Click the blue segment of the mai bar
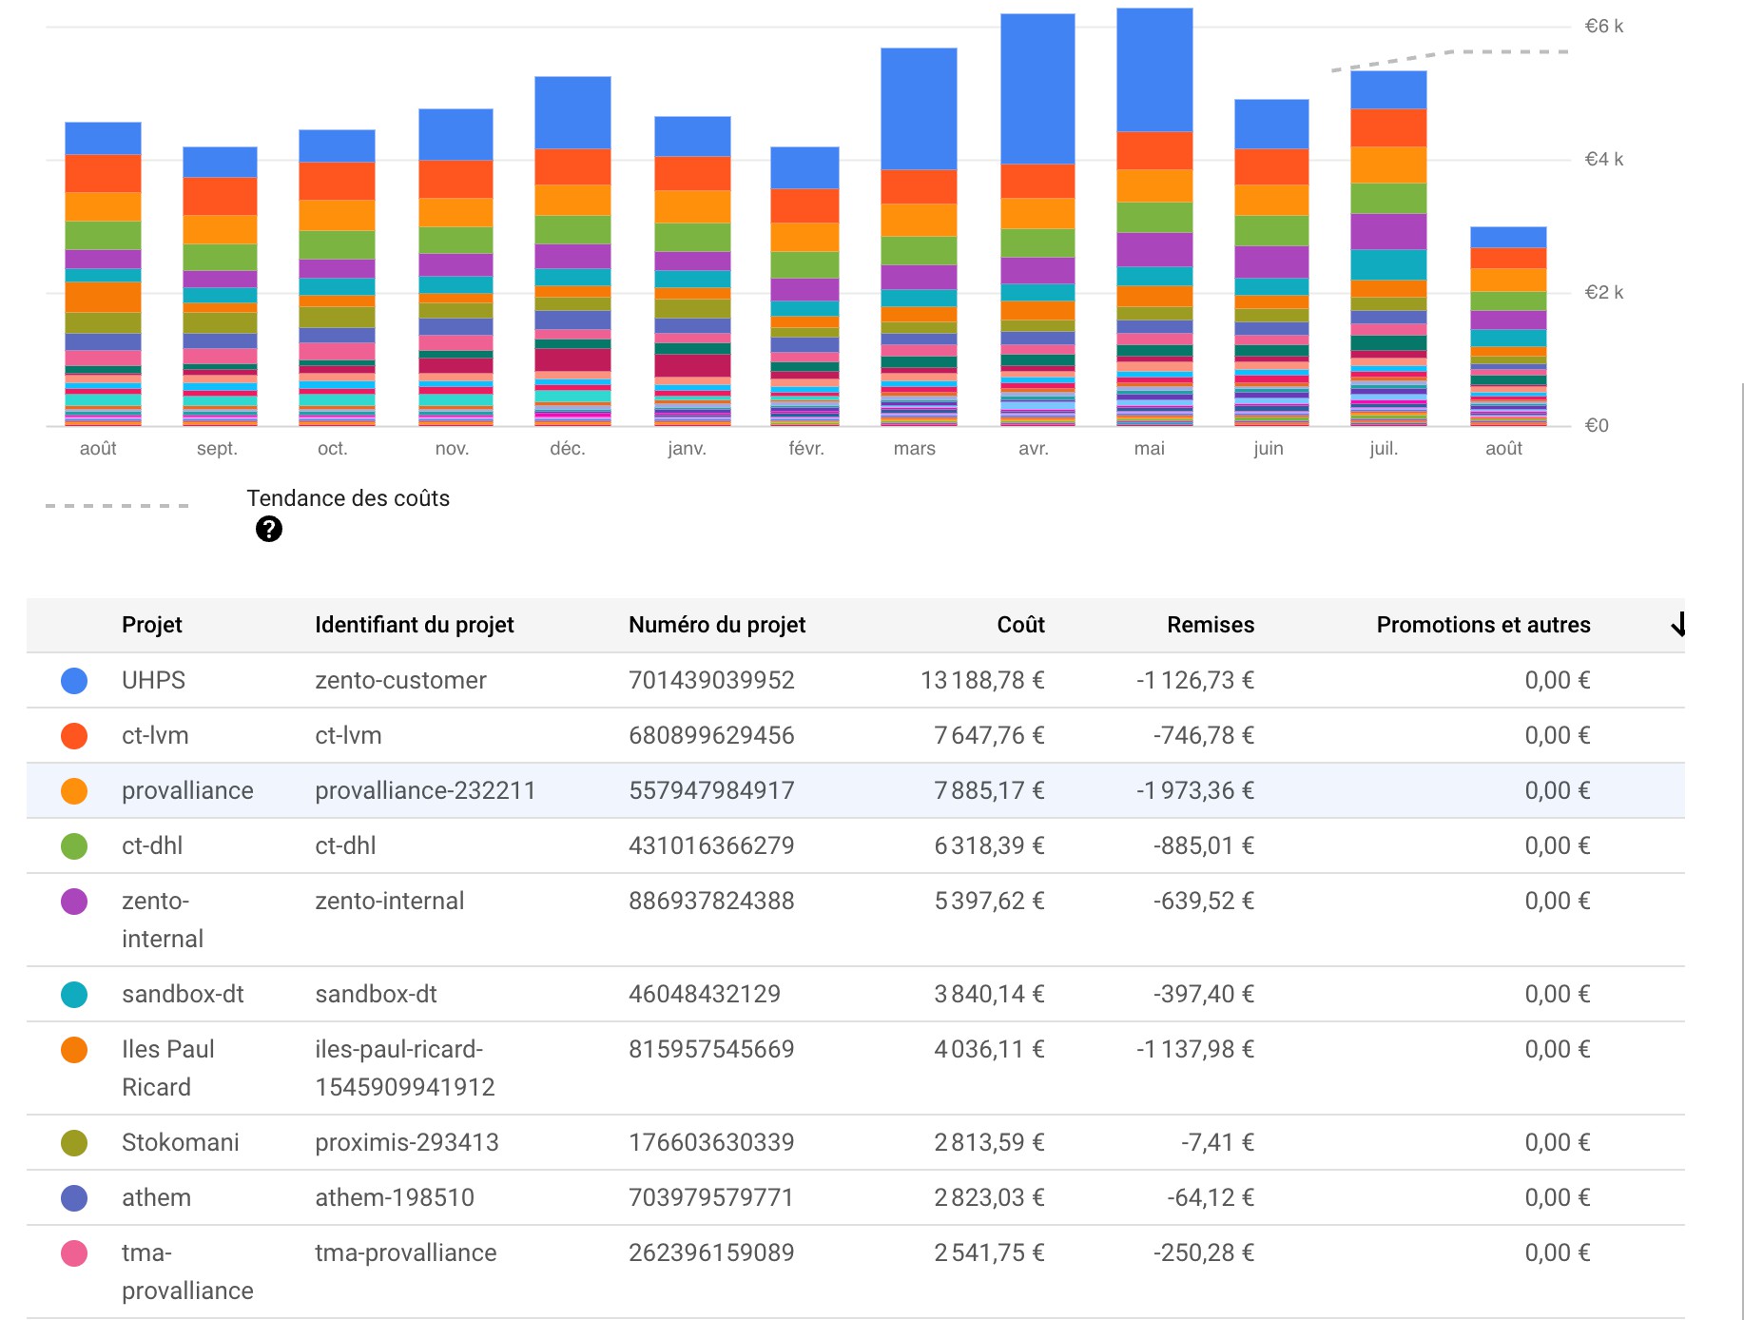The image size is (1744, 1320). pos(1154,69)
